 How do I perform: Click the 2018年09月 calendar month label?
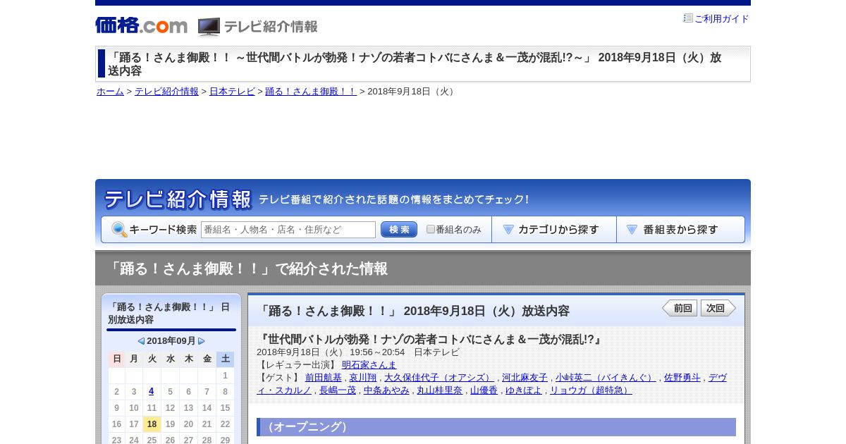(171, 341)
